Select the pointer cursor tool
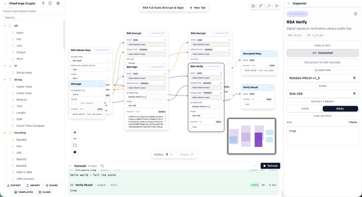 click(x=277, y=6)
